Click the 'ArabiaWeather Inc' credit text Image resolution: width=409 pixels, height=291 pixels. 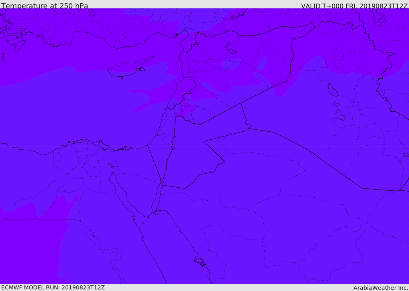(380, 288)
